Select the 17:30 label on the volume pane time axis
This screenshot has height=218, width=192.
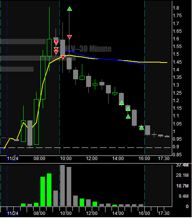tap(164, 213)
